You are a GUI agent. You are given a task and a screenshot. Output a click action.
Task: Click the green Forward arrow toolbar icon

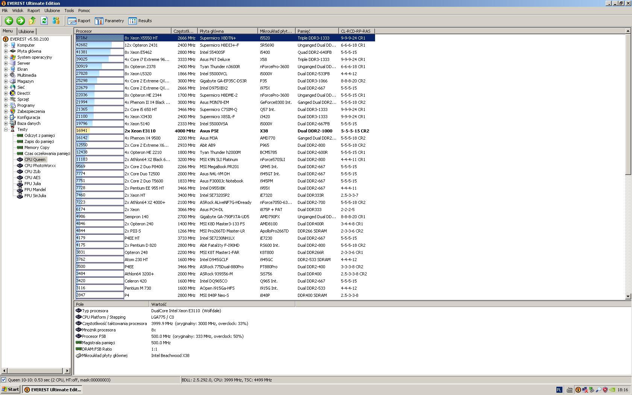point(21,21)
